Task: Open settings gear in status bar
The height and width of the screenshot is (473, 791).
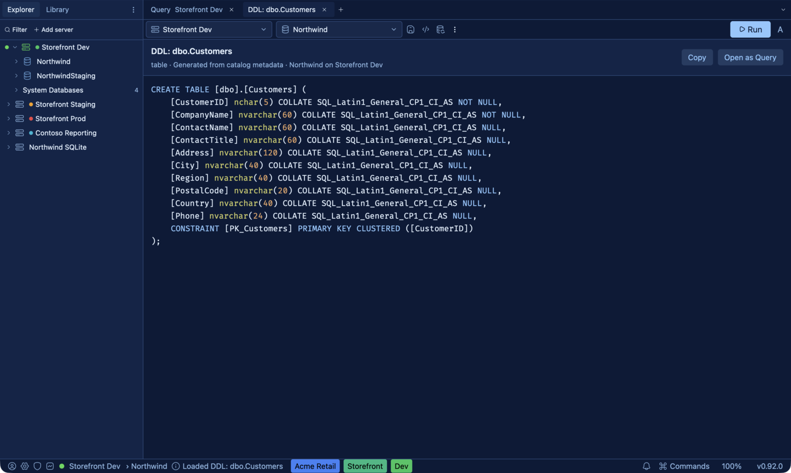Action: (x=25, y=466)
